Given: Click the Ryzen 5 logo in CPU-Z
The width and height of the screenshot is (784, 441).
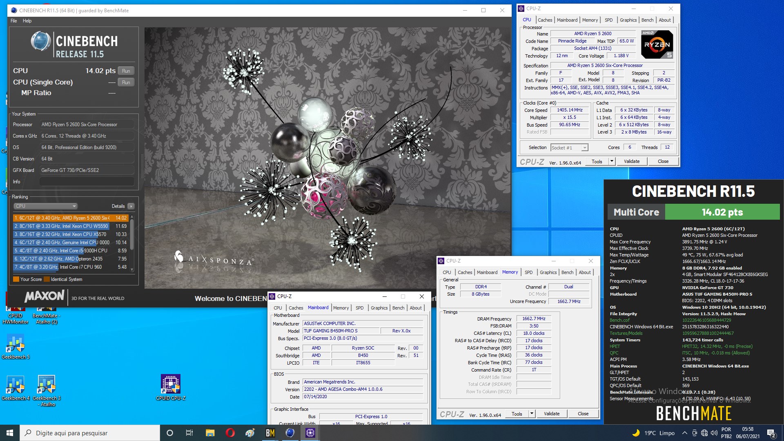Looking at the screenshot, I should 657,44.
